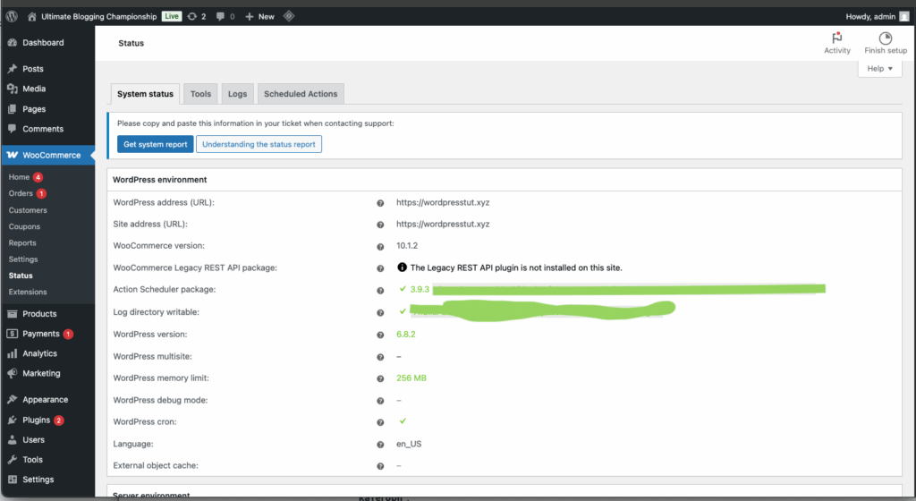Screen dimensions: 916x501
Task: Open the Status submenu item
Action: pyautogui.click(x=21, y=276)
